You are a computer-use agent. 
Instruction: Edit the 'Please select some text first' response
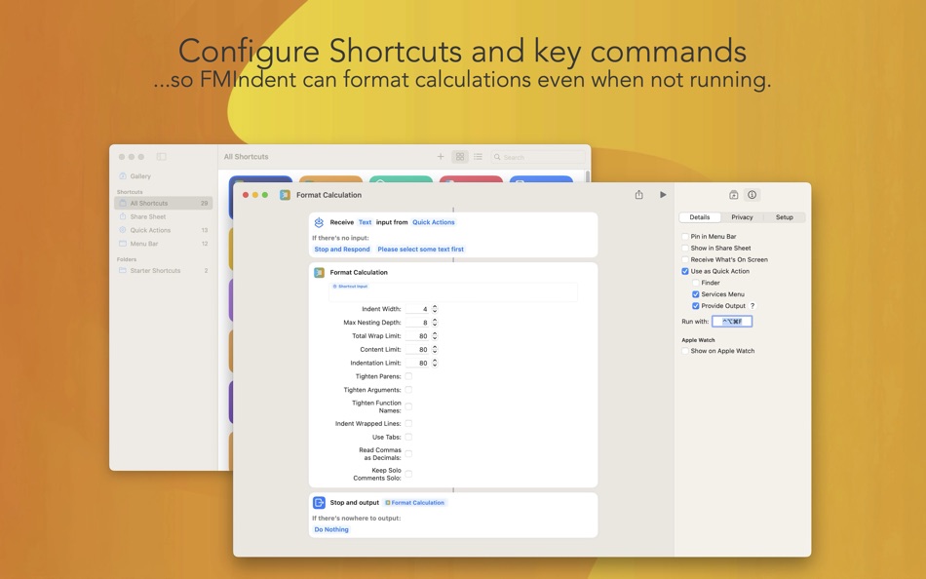pyautogui.click(x=420, y=250)
